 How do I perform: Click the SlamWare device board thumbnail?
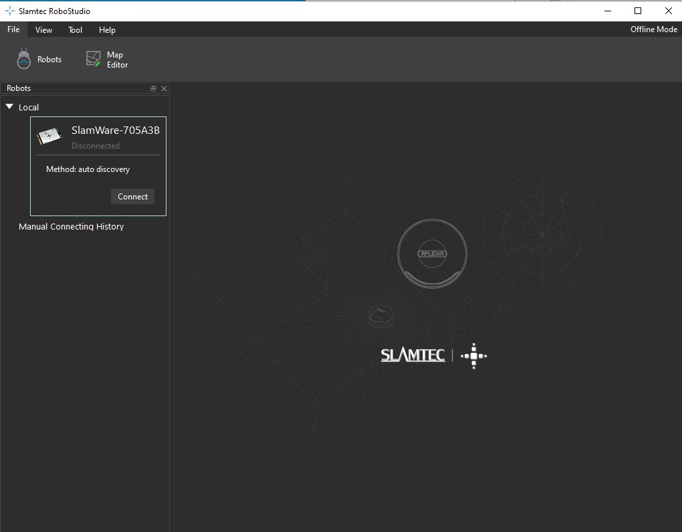click(49, 136)
